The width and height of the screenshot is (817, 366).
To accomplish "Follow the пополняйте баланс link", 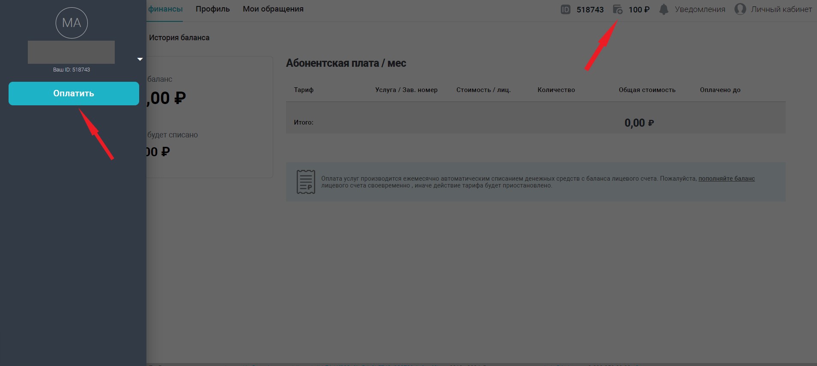I will 727,179.
